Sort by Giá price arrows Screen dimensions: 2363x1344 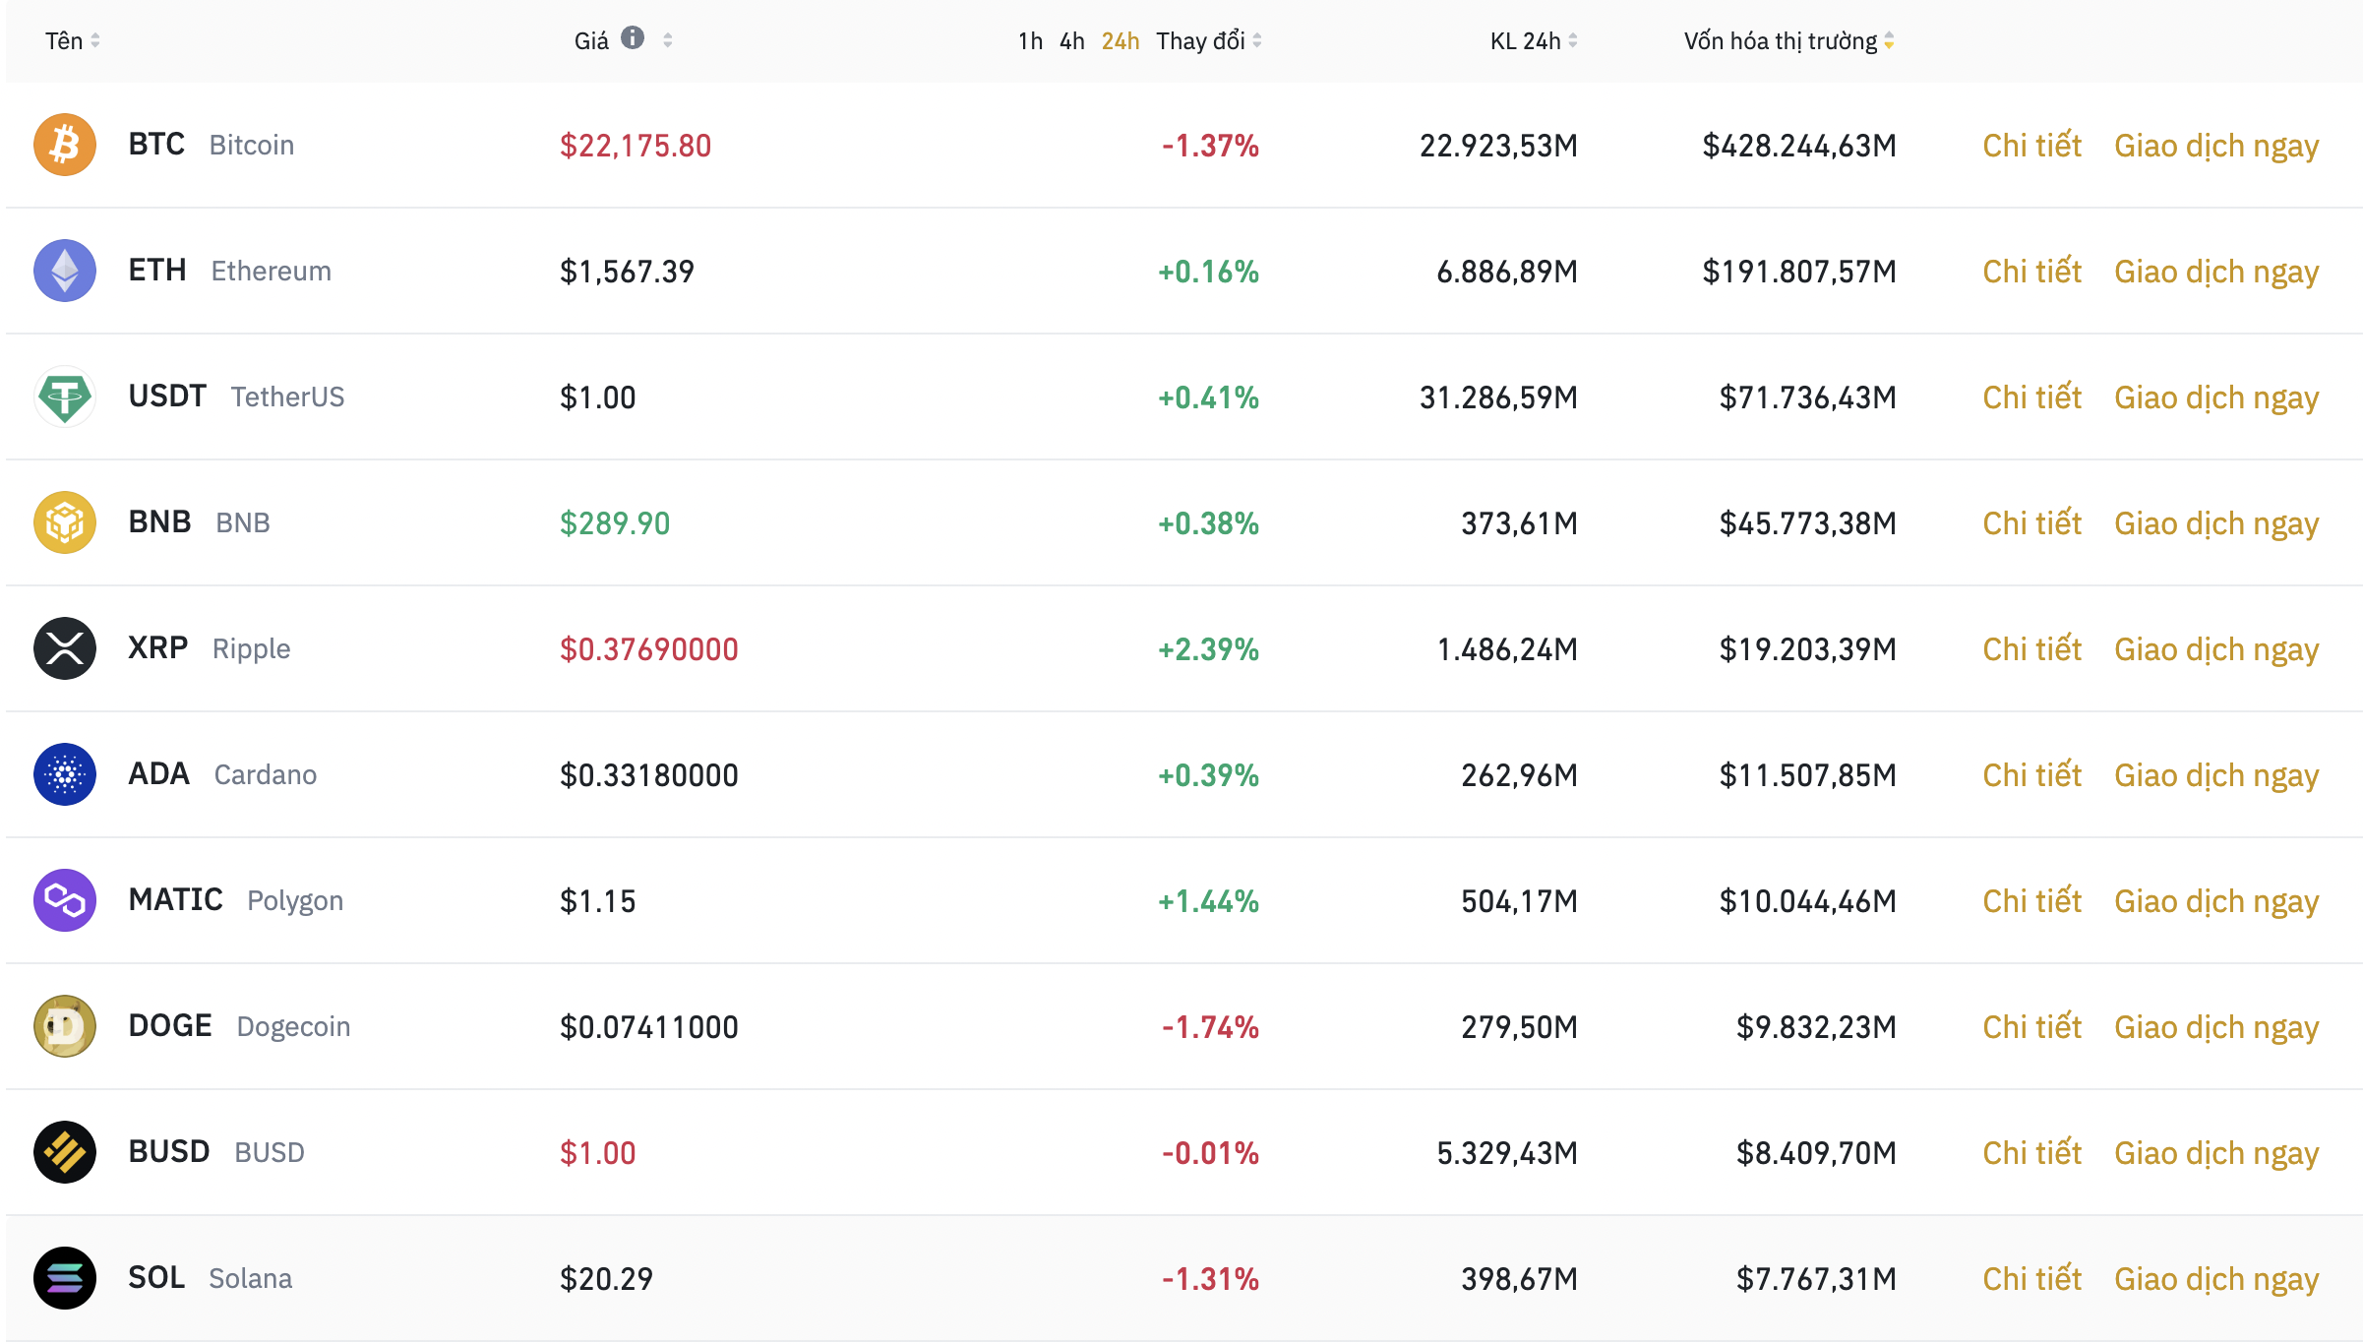[668, 40]
